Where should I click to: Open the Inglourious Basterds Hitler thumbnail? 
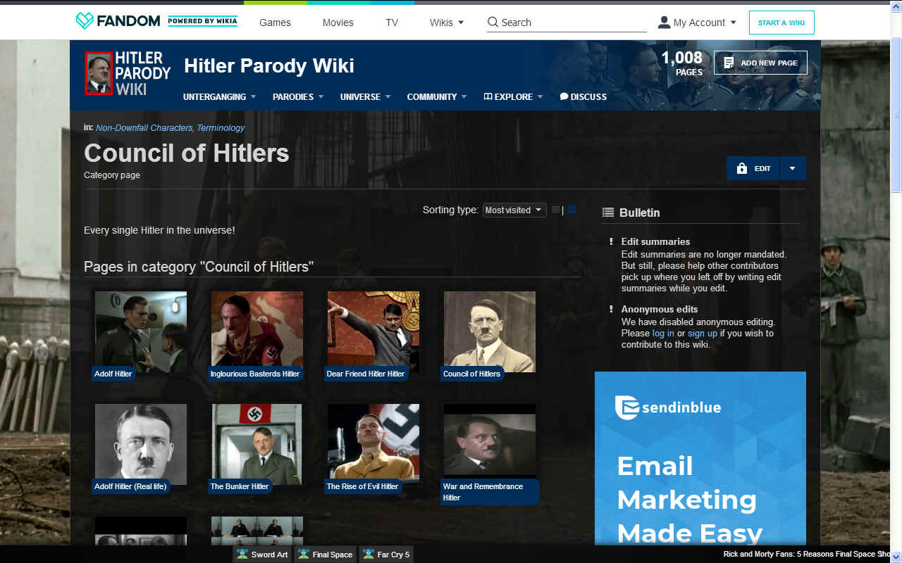(257, 332)
